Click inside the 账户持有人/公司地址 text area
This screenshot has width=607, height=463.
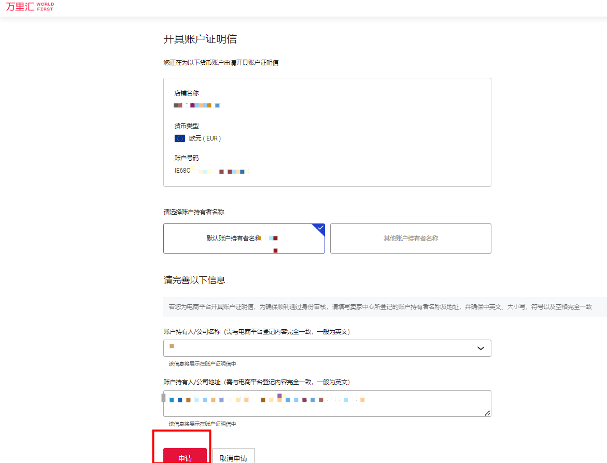(x=327, y=403)
